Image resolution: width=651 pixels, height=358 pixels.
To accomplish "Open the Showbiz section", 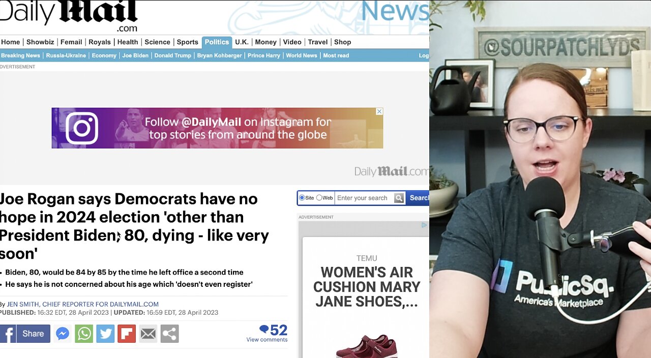I will (40, 42).
